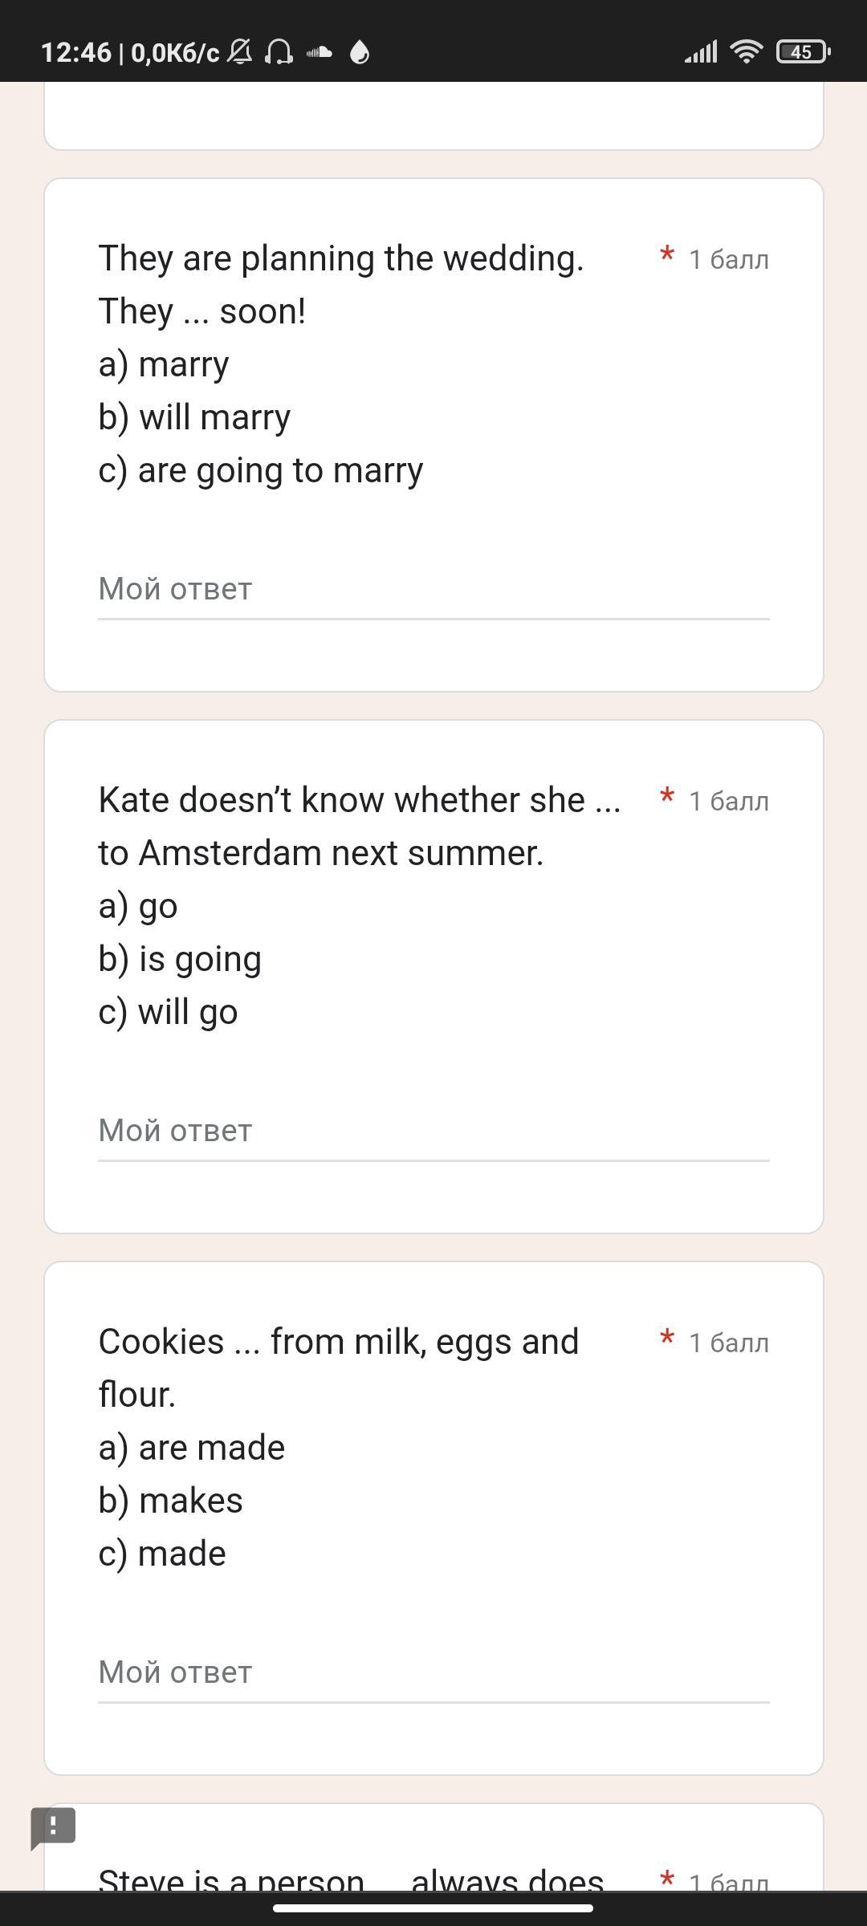Tap the clock time in status bar
The height and width of the screenshot is (1926, 867).
(x=76, y=53)
